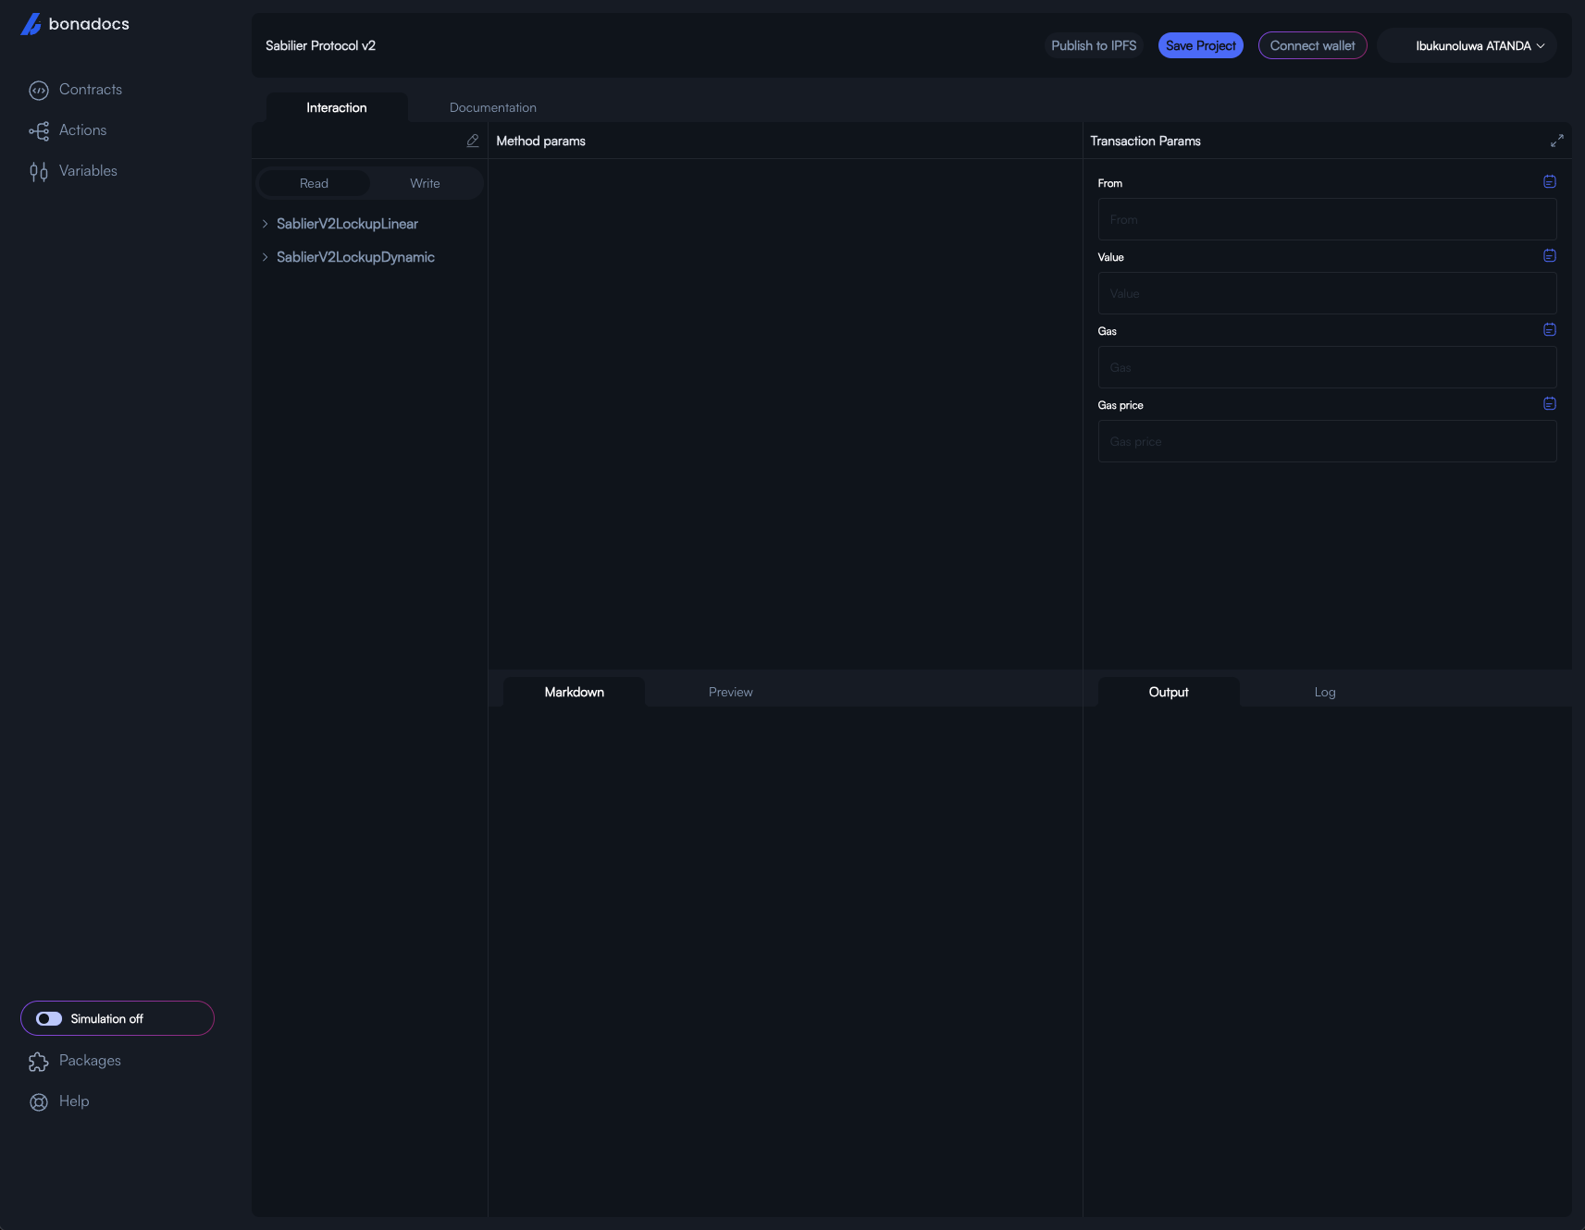Click the variable icon next to Gas price
Viewport: 1585px width, 1230px height.
1550,404
